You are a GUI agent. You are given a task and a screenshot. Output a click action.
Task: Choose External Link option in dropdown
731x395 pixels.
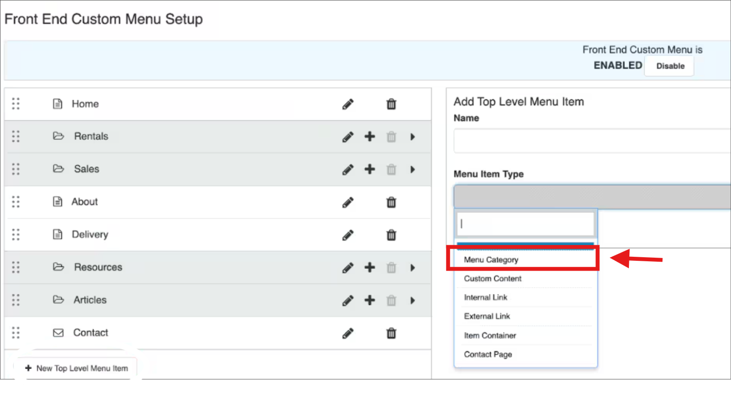tap(487, 316)
